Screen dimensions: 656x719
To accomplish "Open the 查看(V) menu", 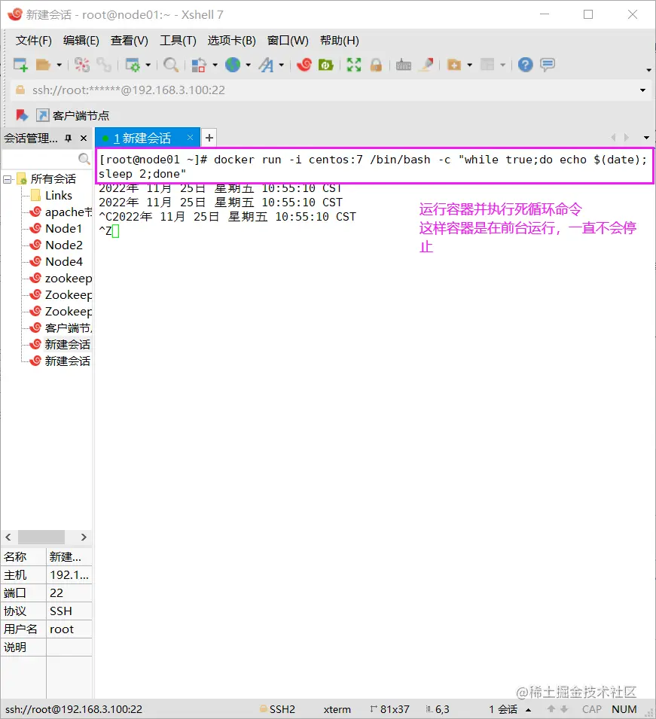I will click(130, 41).
